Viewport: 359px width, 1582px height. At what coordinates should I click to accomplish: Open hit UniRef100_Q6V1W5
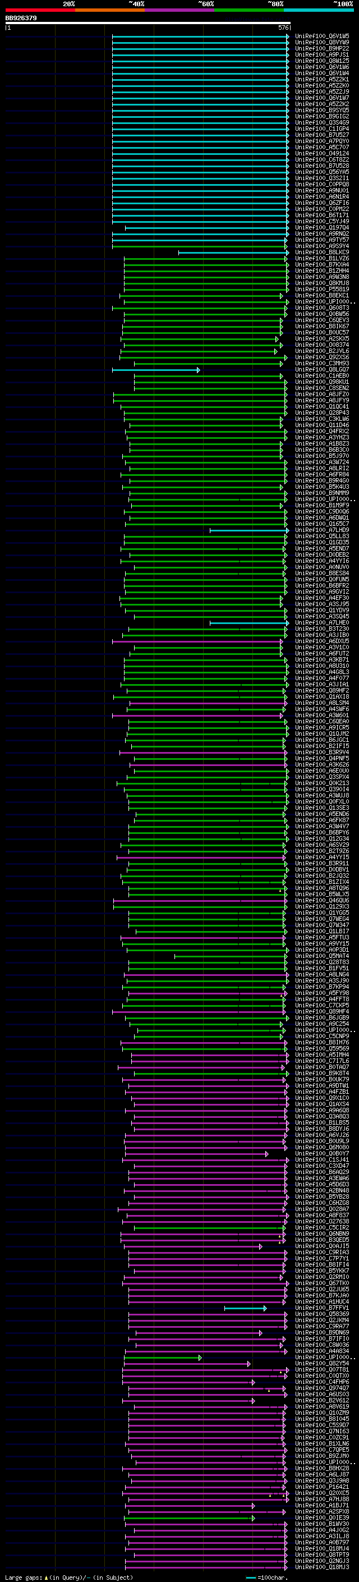pyautogui.click(x=322, y=36)
